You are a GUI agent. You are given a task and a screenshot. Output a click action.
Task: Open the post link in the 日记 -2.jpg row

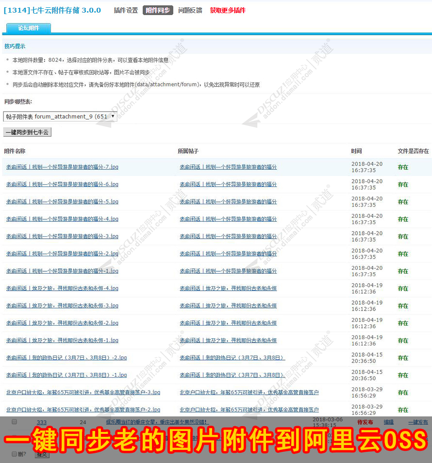233,358
